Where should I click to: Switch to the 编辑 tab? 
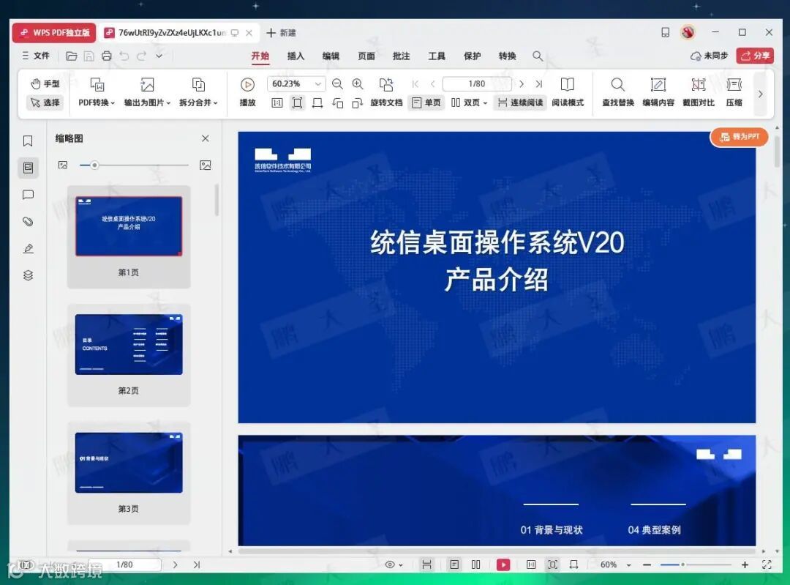click(331, 56)
